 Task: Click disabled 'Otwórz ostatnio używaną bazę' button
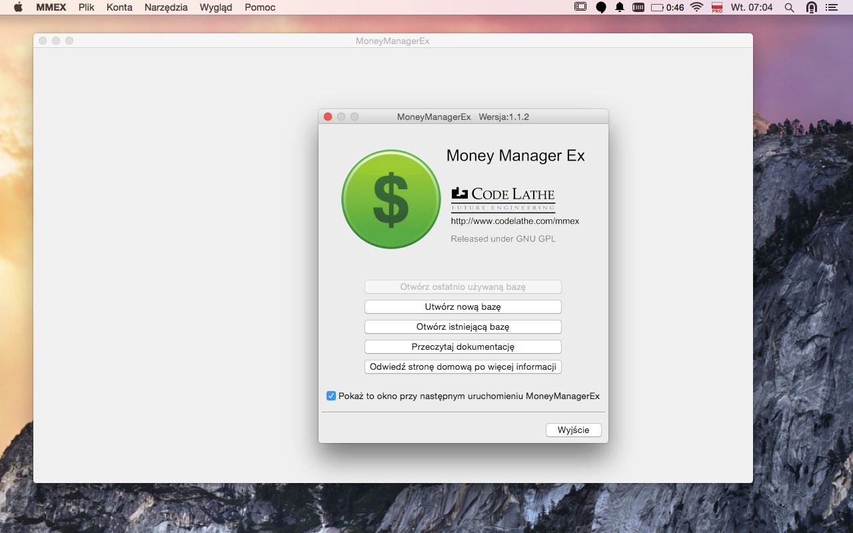click(x=463, y=287)
